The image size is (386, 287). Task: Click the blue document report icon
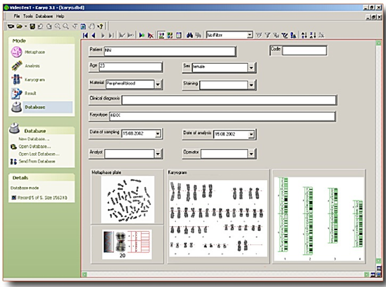pyautogui.click(x=83, y=26)
